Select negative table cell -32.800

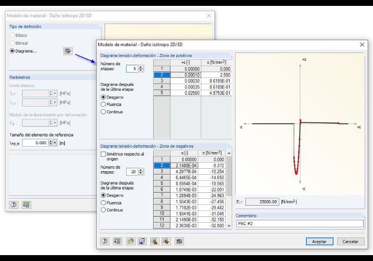pos(212,225)
